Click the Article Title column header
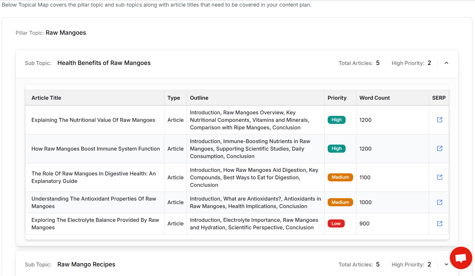Viewport: 475px width, 276px height. pyautogui.click(x=46, y=98)
